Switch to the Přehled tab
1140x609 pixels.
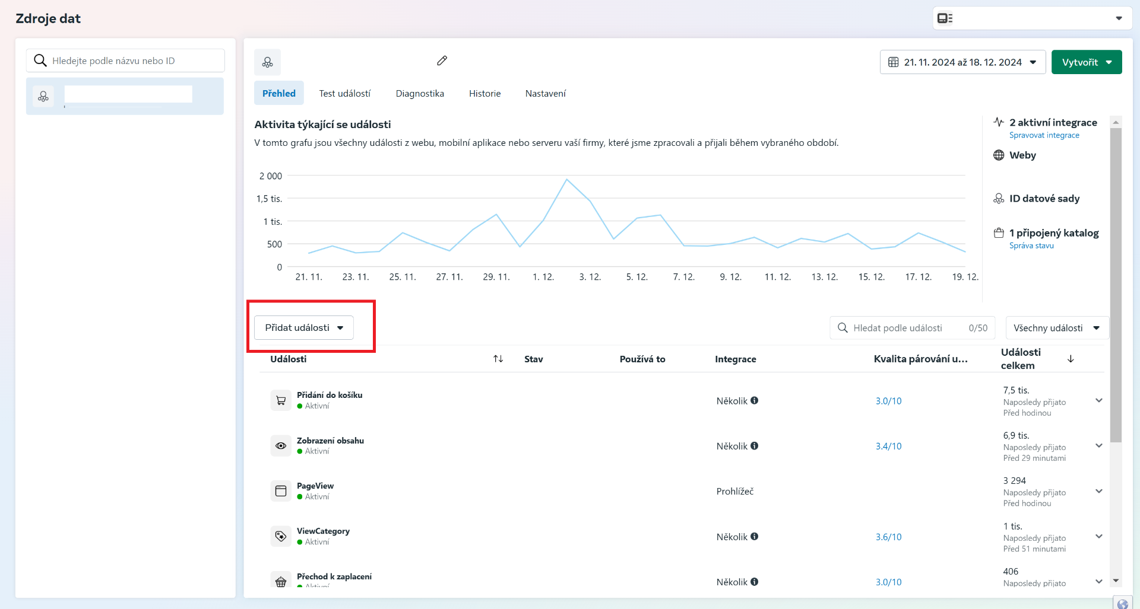[279, 93]
